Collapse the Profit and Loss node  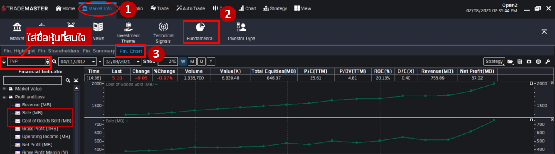tap(4, 97)
